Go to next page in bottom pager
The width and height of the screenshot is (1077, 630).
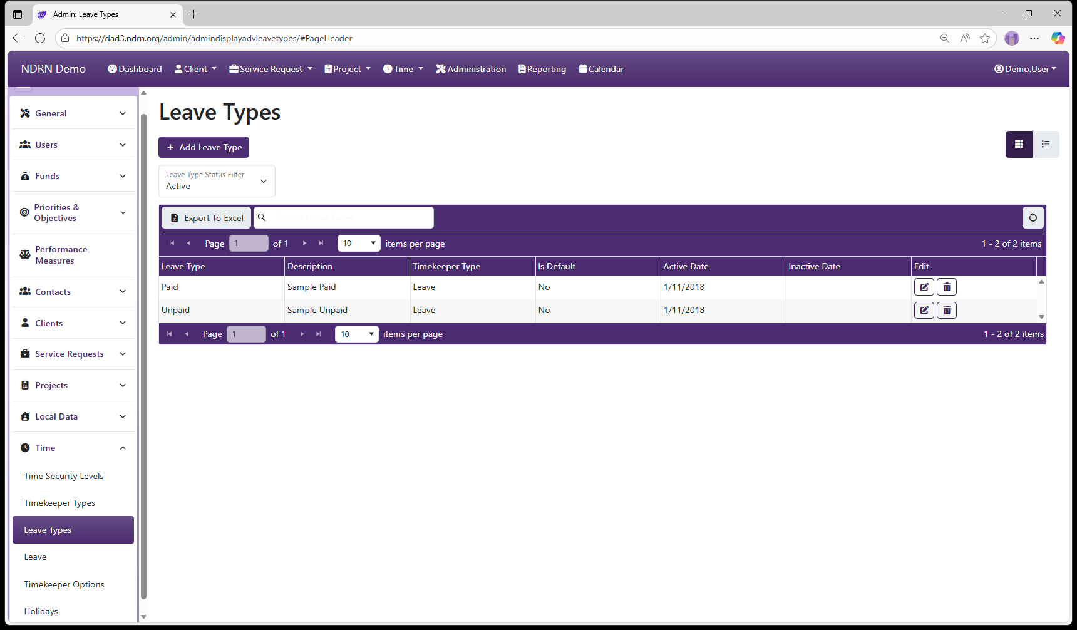(x=302, y=334)
